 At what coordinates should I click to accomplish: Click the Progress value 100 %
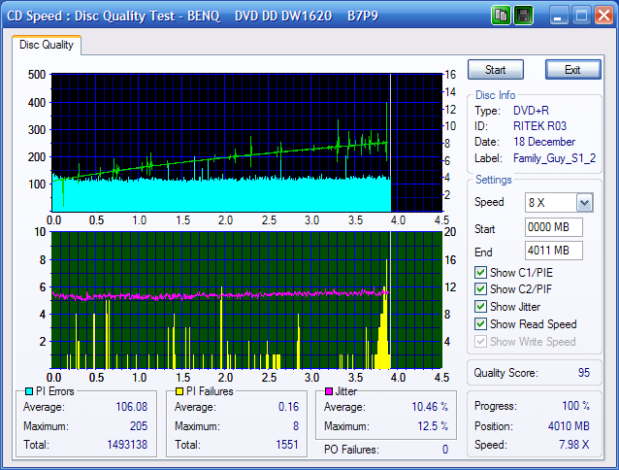576,406
